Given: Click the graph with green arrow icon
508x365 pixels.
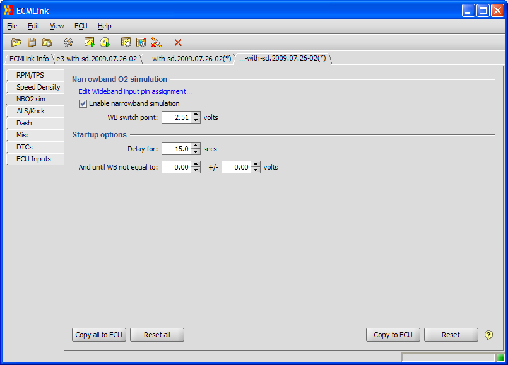Looking at the screenshot, I should click(90, 42).
